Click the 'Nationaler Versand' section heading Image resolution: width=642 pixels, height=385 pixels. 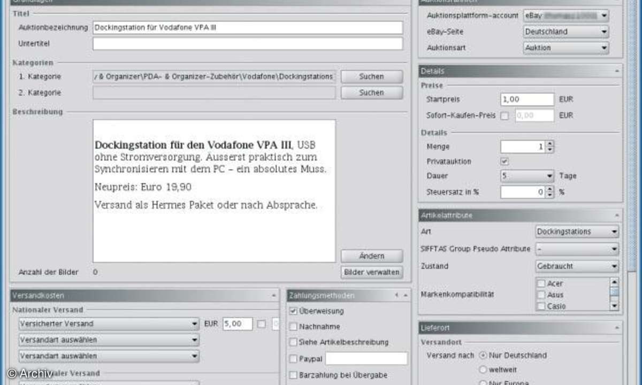[48, 310]
